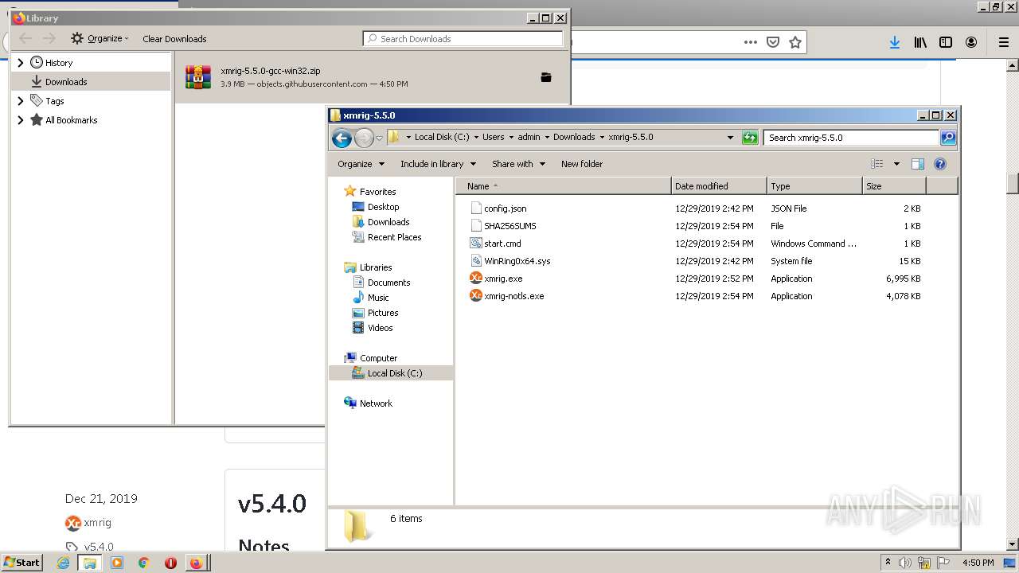Bookmark this page with star icon
The image size is (1019, 573).
795,42
